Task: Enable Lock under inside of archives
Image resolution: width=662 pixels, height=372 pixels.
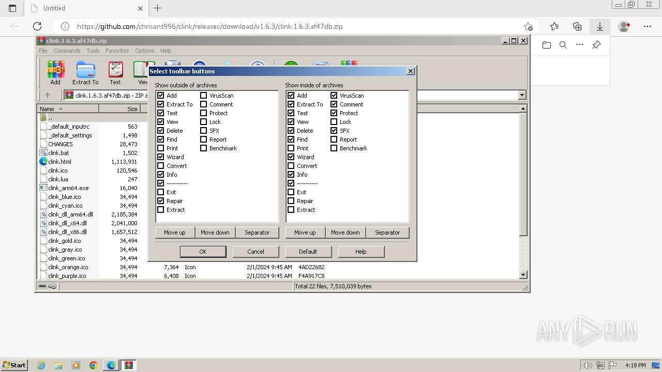Action: tap(334, 122)
